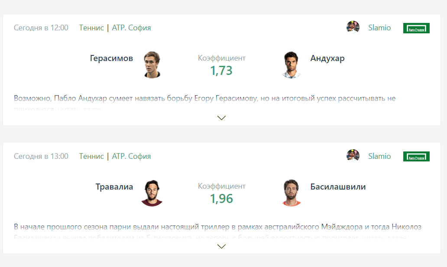The image size is (447, 267).
Task: Click the Герасимов player name
Action: point(111,58)
